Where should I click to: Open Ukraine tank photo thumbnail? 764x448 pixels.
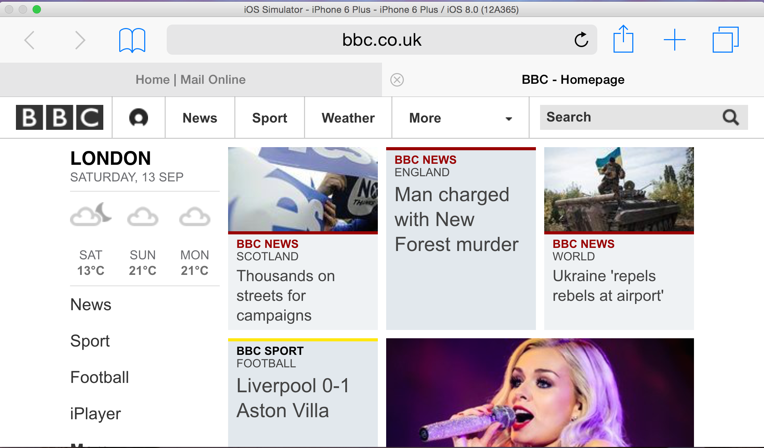click(x=619, y=189)
